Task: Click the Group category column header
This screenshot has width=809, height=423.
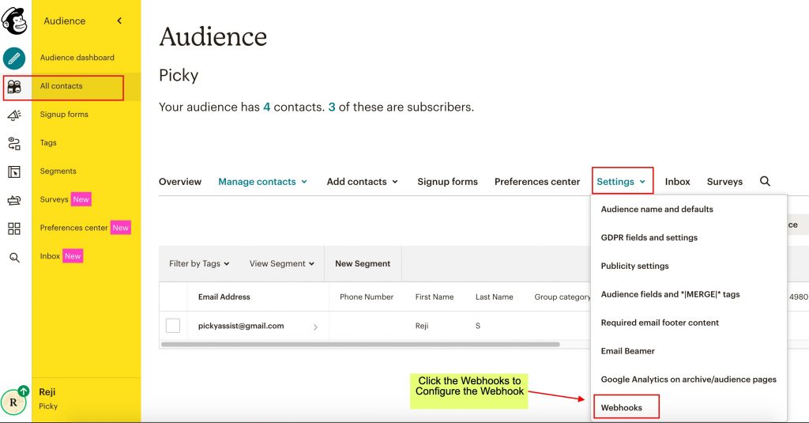Action: tap(563, 297)
